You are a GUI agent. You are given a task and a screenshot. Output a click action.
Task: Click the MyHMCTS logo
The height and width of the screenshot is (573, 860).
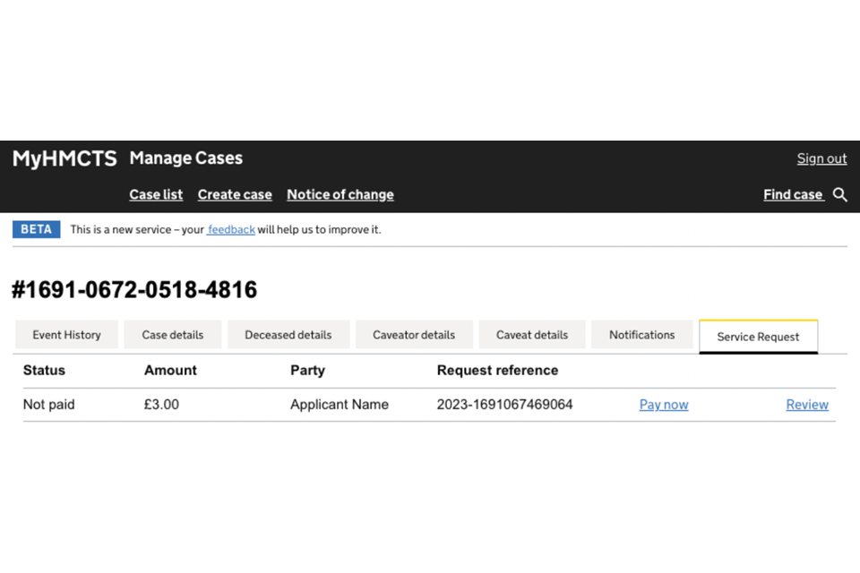pos(64,158)
